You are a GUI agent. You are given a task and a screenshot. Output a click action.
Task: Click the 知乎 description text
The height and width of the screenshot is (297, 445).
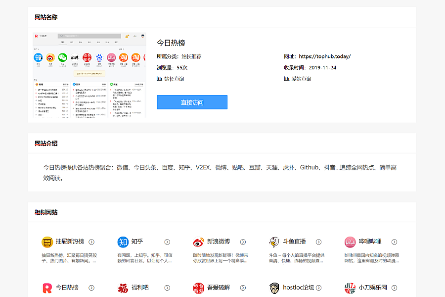point(145,258)
